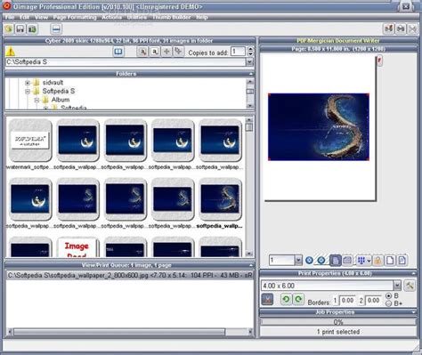Screen dimensions: 422x355
Task: Open the Utilities menu
Action: coord(137,17)
